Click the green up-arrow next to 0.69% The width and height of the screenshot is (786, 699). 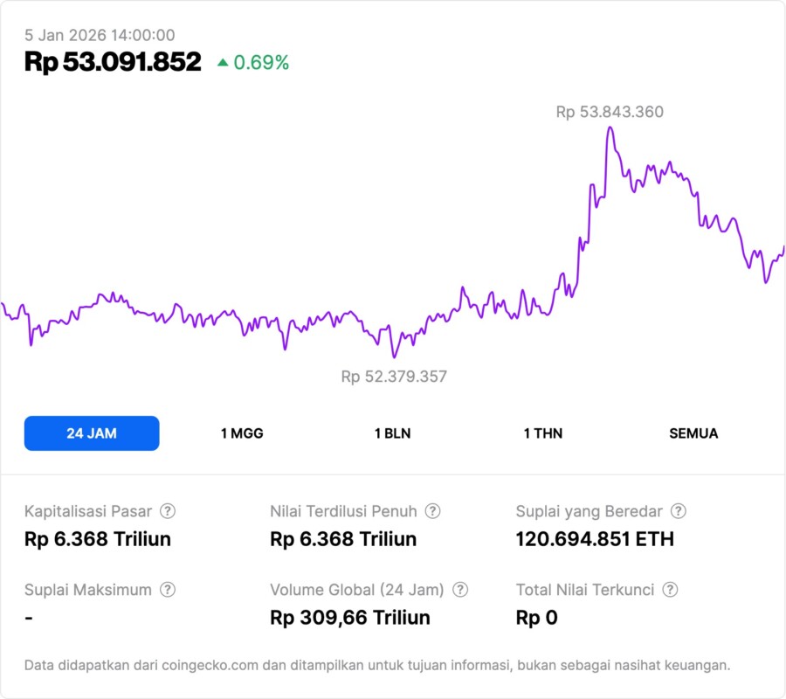point(223,63)
